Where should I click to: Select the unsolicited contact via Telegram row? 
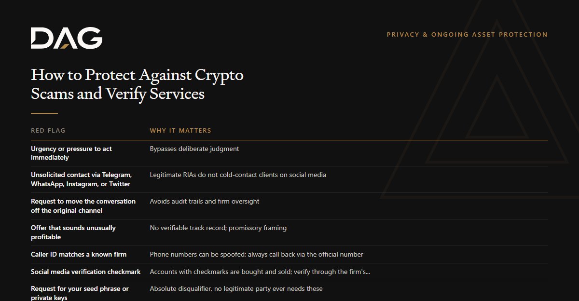289,179
